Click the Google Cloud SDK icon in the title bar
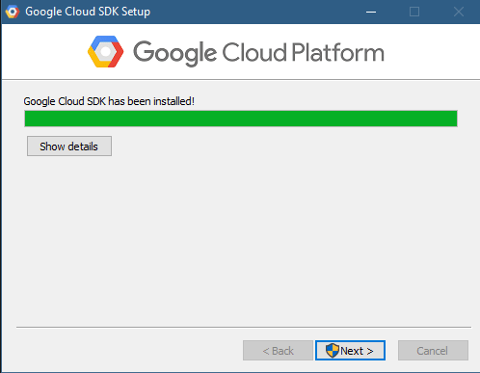 click(13, 12)
